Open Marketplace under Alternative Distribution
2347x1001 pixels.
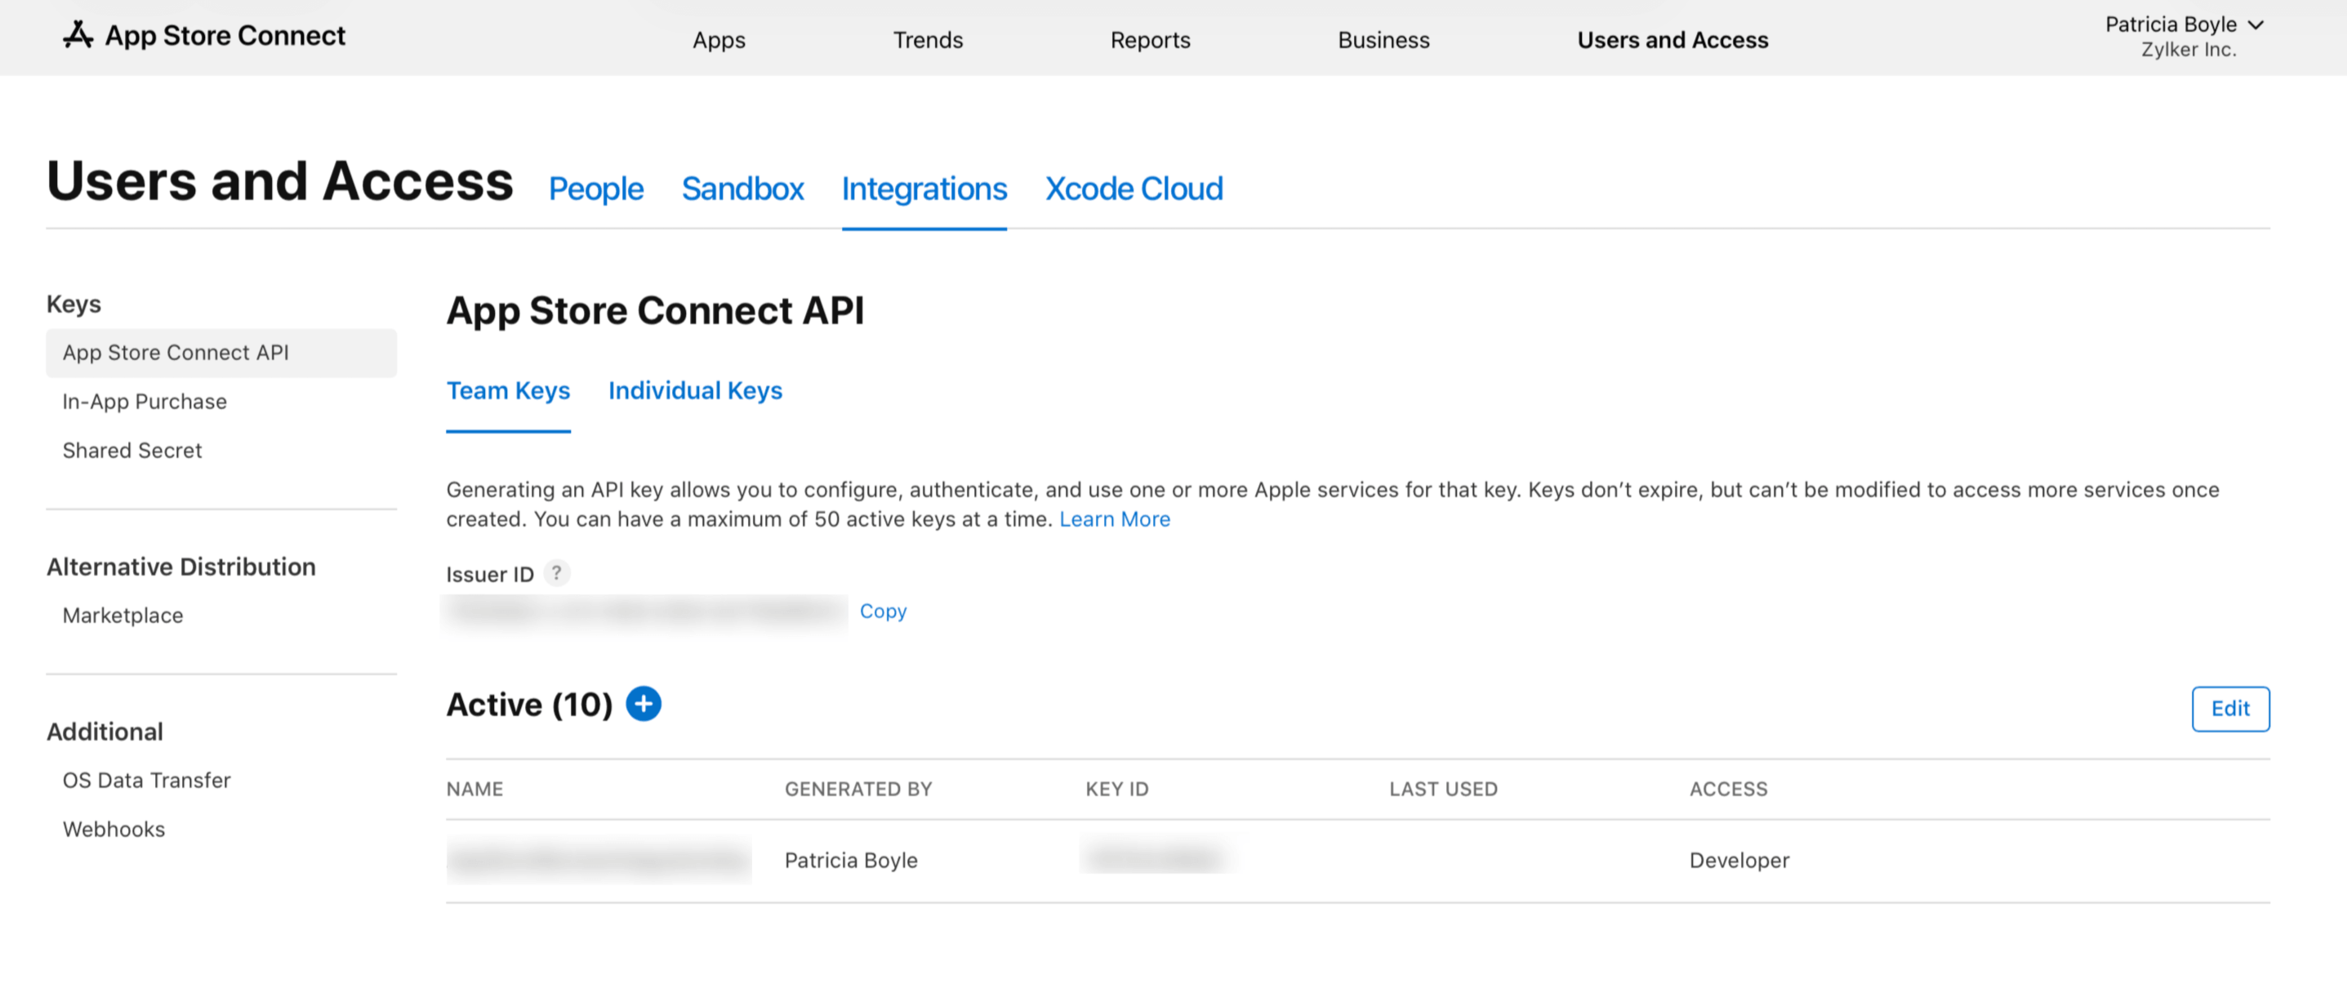[123, 616]
